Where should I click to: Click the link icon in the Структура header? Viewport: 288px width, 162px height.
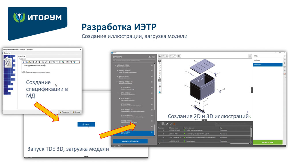tap(150, 57)
